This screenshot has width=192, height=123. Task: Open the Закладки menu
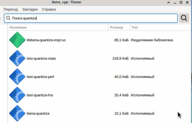(x=30, y=10)
